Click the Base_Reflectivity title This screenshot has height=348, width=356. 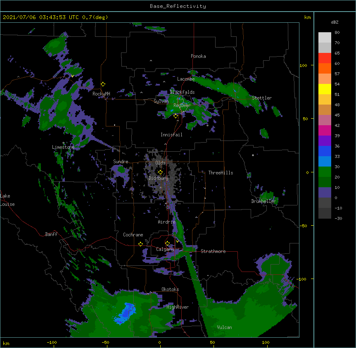click(178, 6)
